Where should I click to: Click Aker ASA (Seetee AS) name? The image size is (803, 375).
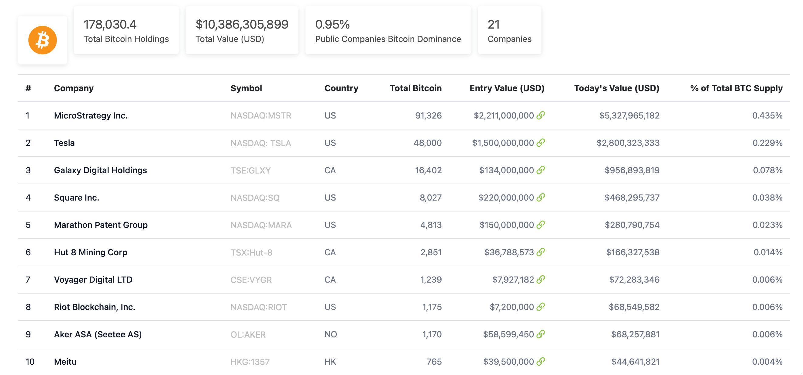click(98, 334)
